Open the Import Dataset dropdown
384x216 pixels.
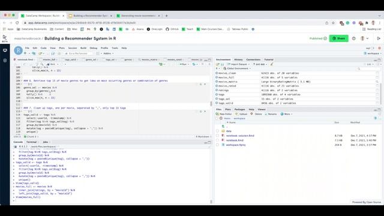point(238,64)
